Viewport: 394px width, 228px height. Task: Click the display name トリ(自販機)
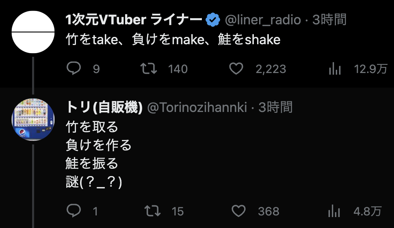(x=104, y=107)
